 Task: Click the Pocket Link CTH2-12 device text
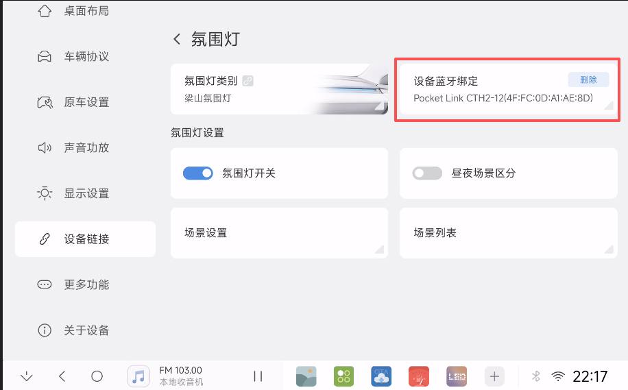click(503, 98)
